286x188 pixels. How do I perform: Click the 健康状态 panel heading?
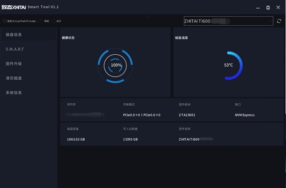coord(68,38)
